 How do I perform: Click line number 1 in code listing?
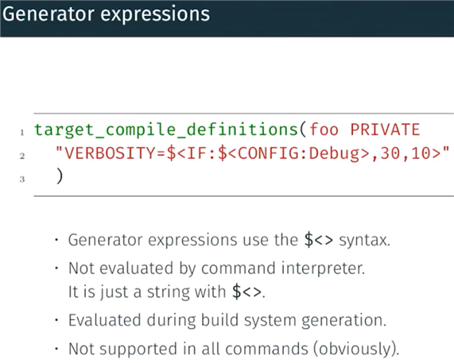(x=22, y=133)
